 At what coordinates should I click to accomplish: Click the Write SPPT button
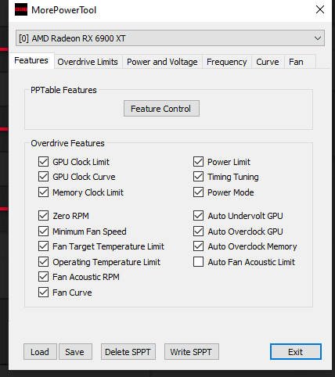[x=191, y=352]
